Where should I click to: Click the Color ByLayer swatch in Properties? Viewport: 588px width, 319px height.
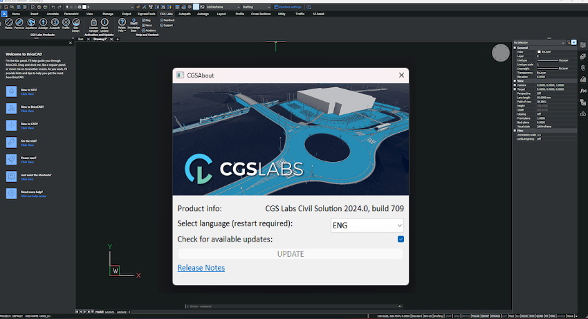539,52
